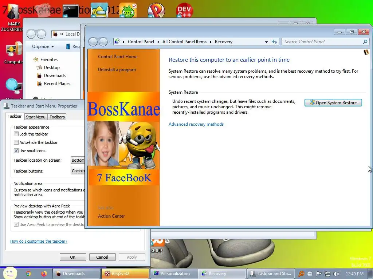Click the Downloads star icon in Favorites list
The width and height of the screenshot is (373, 279).
point(39,76)
